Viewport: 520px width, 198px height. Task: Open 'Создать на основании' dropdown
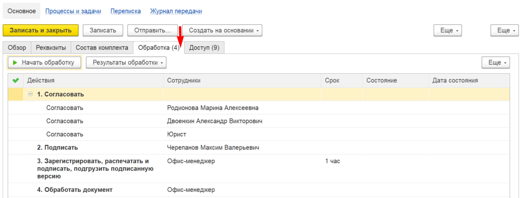coord(222,30)
